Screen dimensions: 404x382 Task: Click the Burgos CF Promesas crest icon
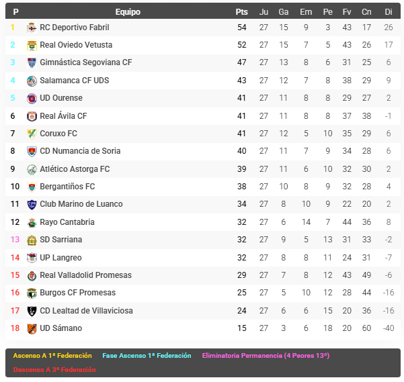[32, 293]
